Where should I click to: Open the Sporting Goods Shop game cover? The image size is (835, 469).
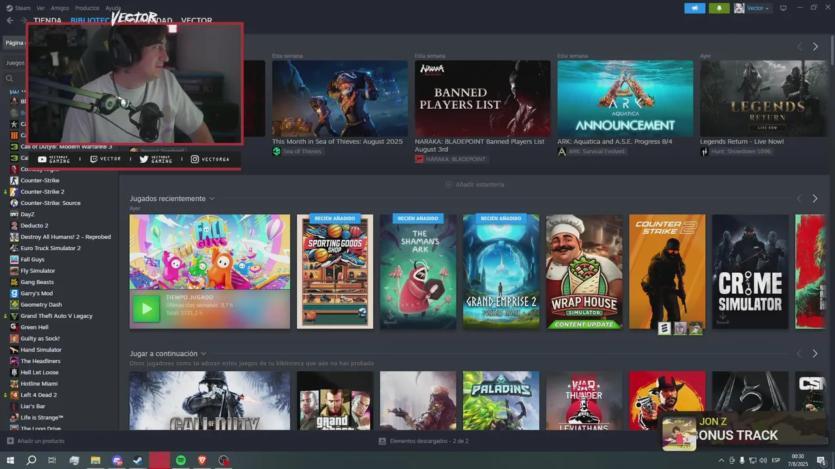click(335, 272)
